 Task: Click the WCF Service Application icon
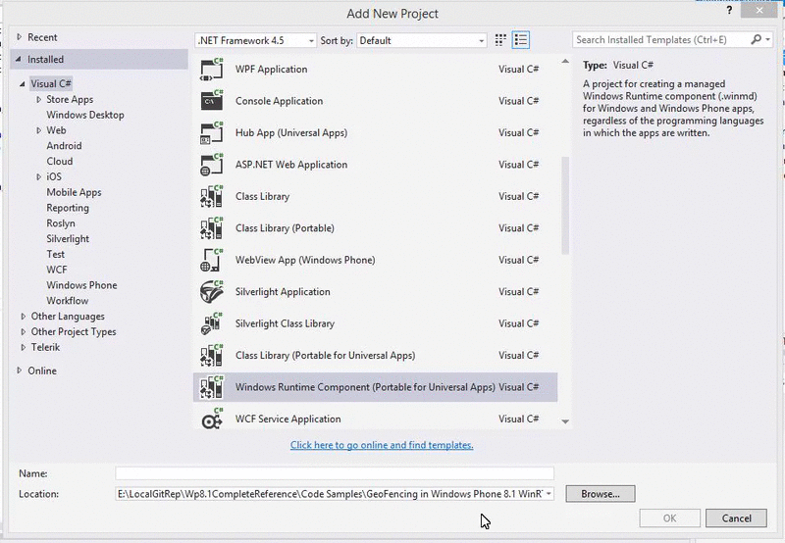point(211,419)
